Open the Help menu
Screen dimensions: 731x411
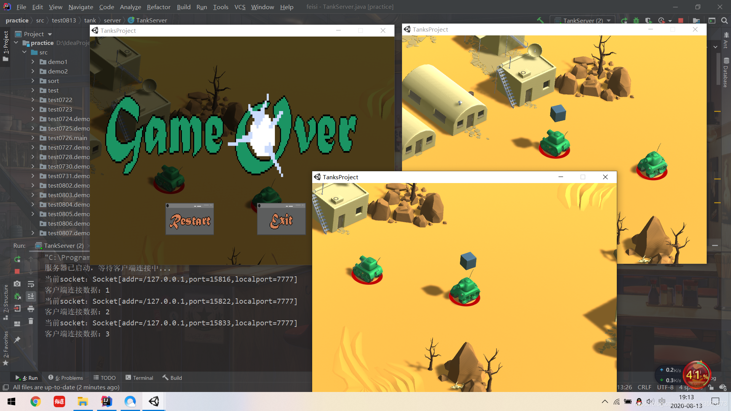(x=287, y=7)
